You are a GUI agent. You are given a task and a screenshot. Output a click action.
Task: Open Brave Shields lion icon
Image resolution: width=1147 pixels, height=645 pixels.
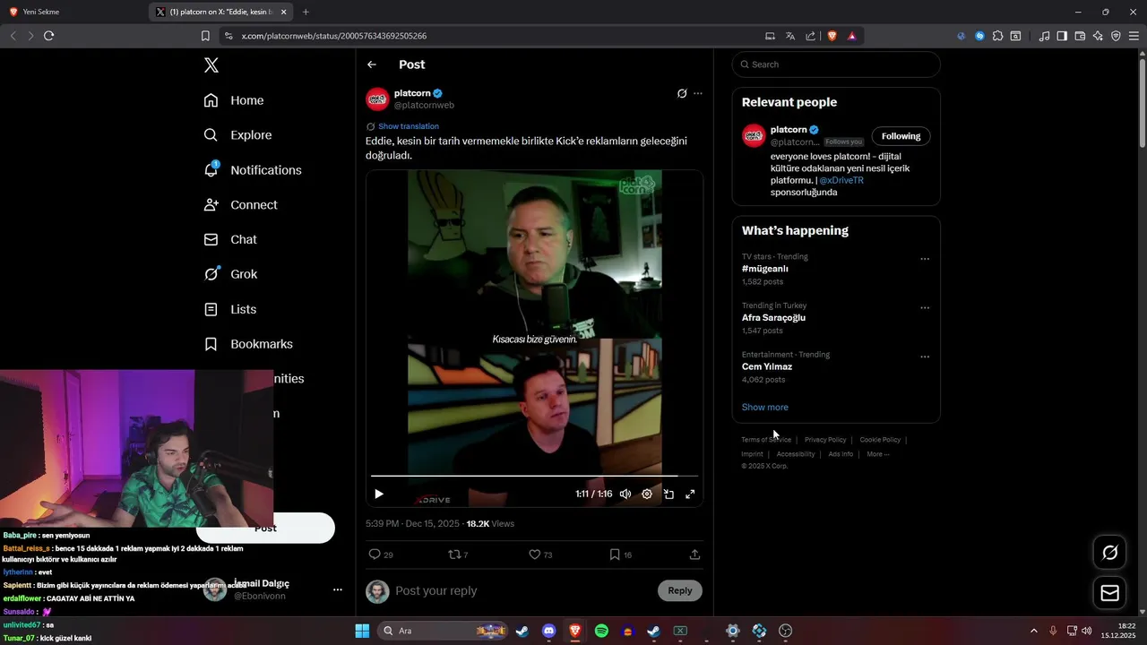click(832, 36)
